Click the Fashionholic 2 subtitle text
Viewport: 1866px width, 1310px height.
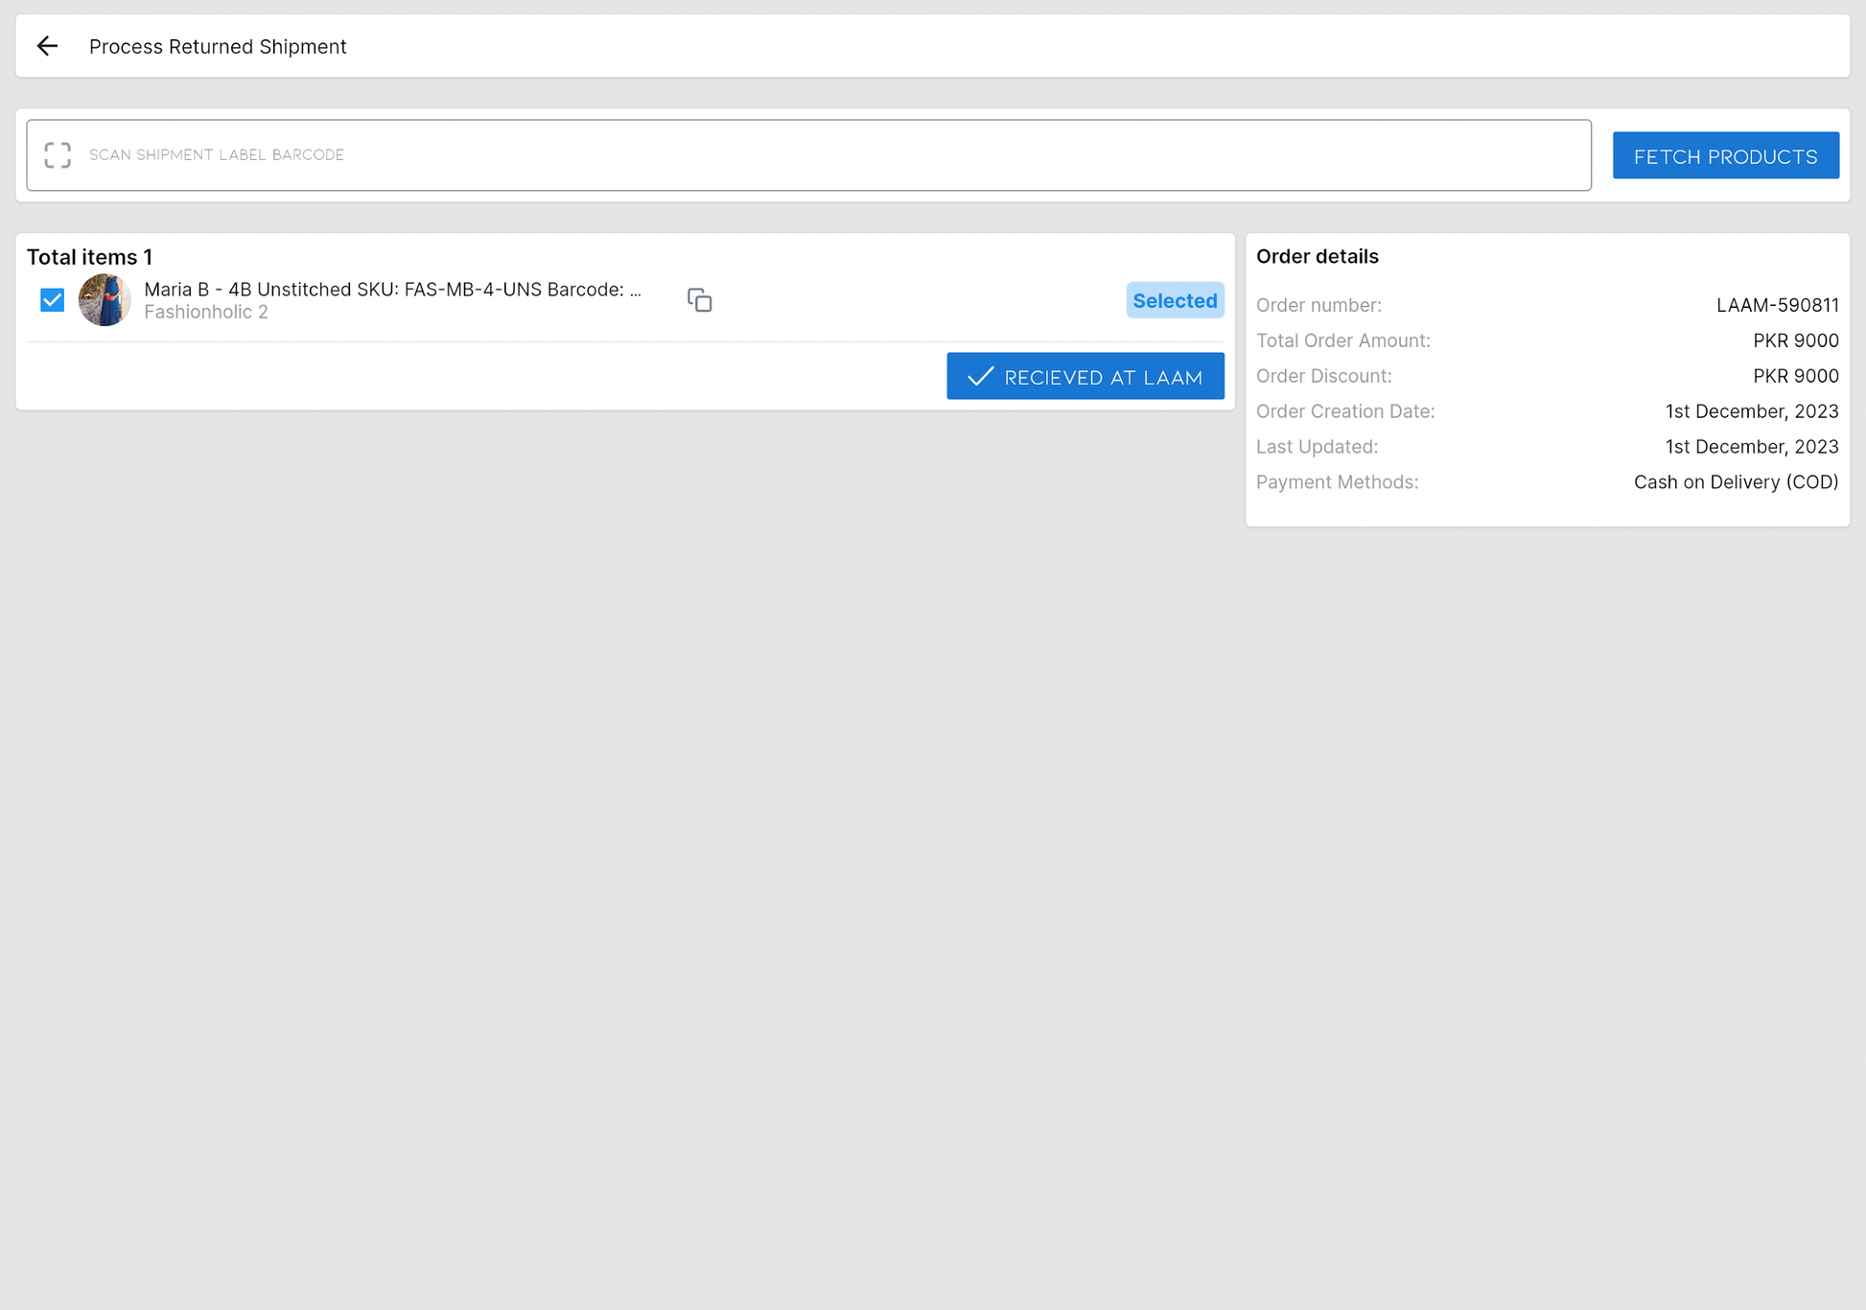click(x=206, y=313)
